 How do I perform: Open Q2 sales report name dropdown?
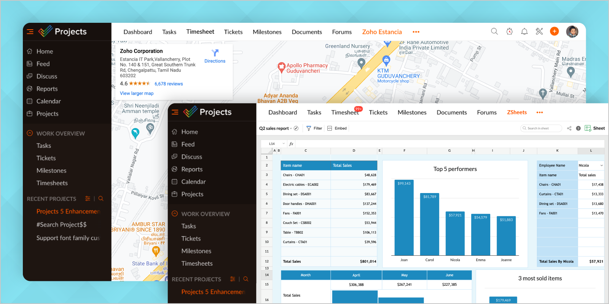click(x=291, y=128)
